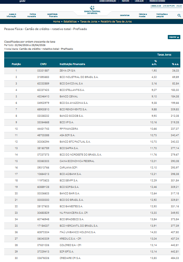Click annual rate value 26,03
Image resolution: width=183 pixels, height=262 pixels.
click(x=175, y=70)
